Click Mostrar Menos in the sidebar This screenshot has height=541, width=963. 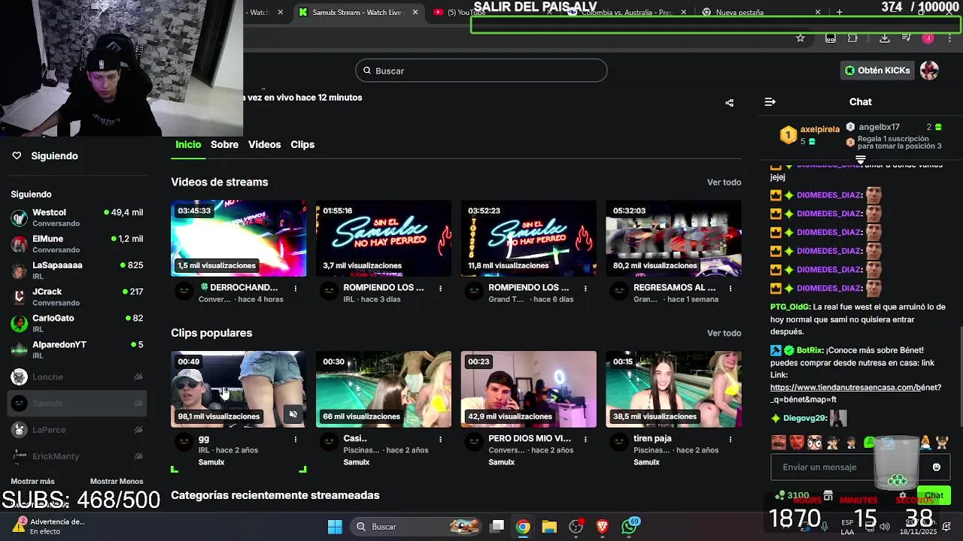(117, 482)
